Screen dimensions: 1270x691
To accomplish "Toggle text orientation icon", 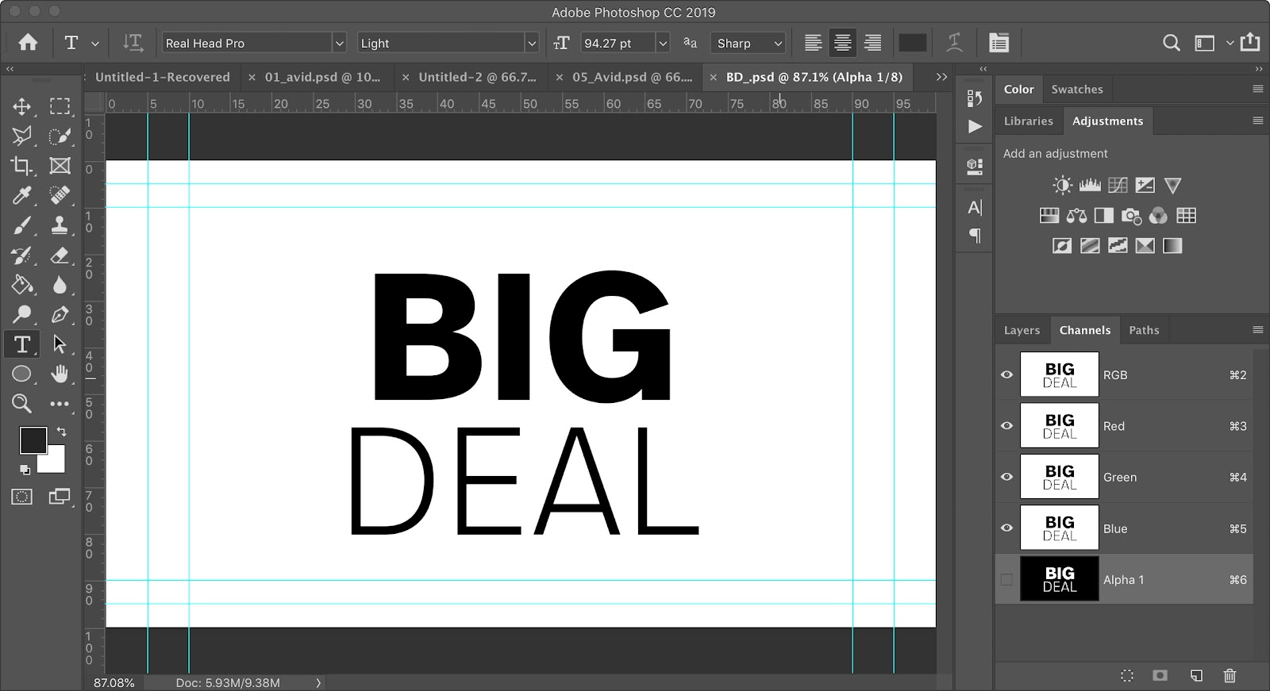I will pyautogui.click(x=133, y=43).
